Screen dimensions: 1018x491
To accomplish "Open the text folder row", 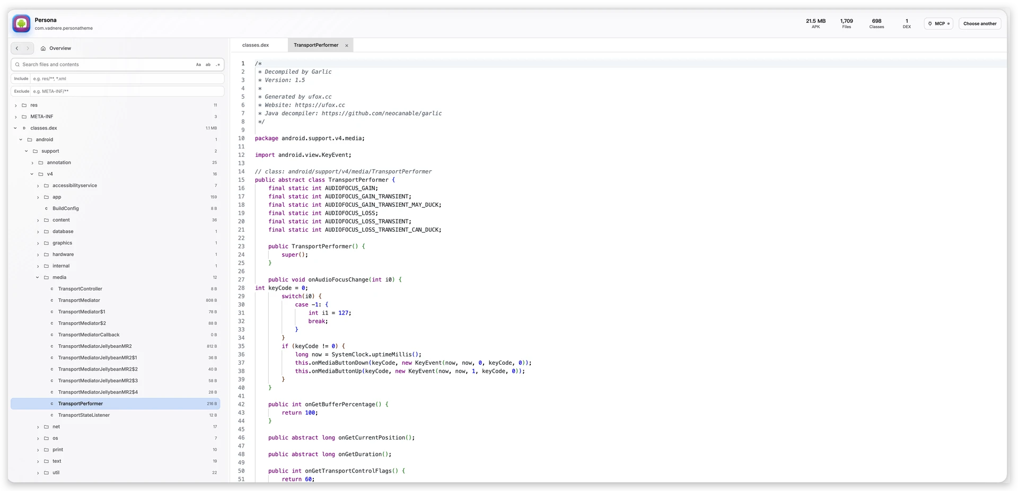I will pos(115,461).
